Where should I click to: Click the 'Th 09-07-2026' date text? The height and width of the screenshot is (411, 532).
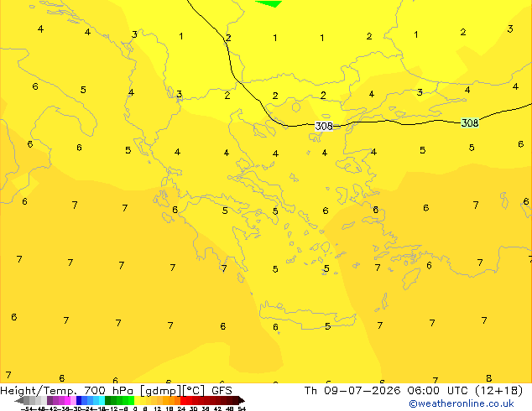[x=352, y=391]
